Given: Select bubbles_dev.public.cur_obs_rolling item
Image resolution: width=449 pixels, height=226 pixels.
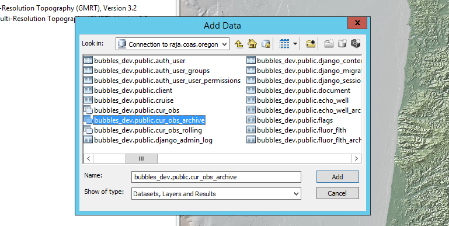Looking at the screenshot, I should (x=143, y=130).
